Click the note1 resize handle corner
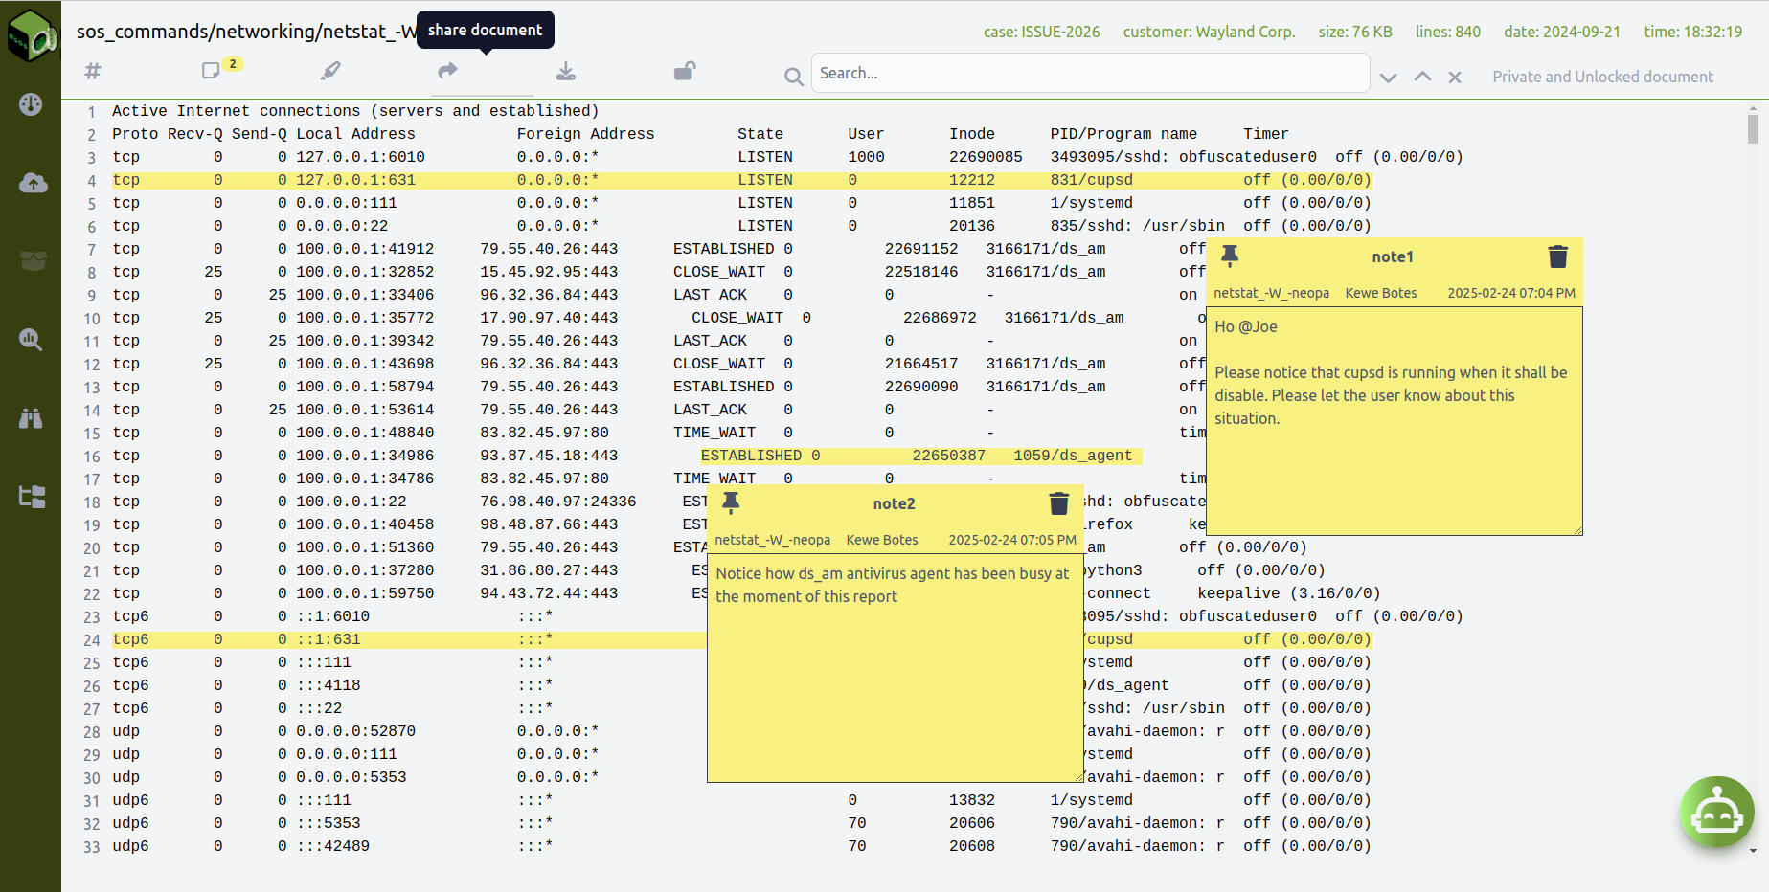 point(1576,529)
